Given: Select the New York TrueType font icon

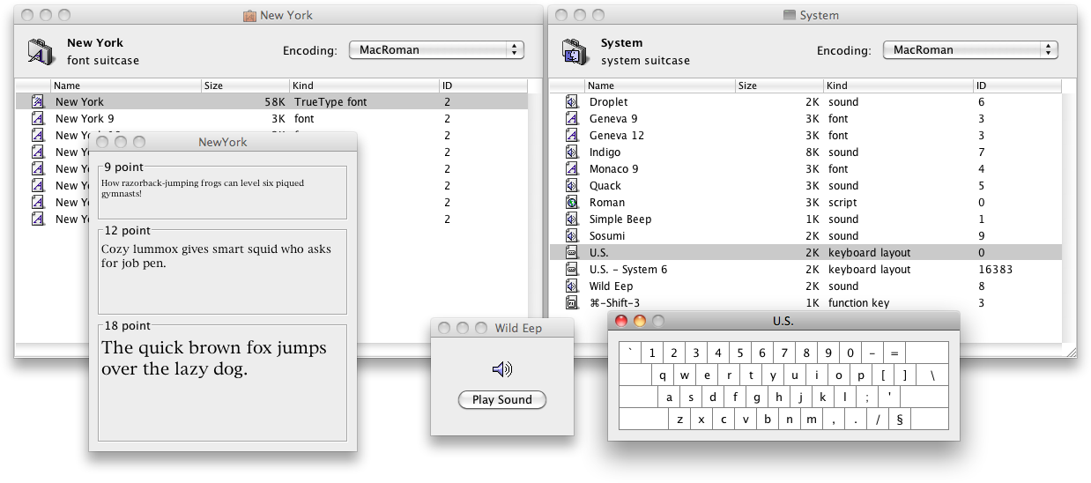Looking at the screenshot, I should 38,102.
